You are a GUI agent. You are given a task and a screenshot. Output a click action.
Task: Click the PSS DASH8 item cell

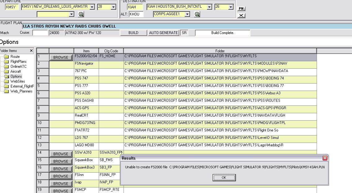point(86,102)
